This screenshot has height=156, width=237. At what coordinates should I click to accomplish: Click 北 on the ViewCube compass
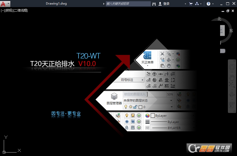pyautogui.click(x=219, y=19)
